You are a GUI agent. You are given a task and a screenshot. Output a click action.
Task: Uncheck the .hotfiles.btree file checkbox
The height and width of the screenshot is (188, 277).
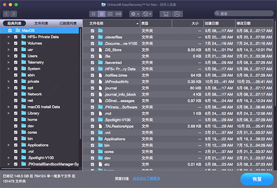pos(92,75)
